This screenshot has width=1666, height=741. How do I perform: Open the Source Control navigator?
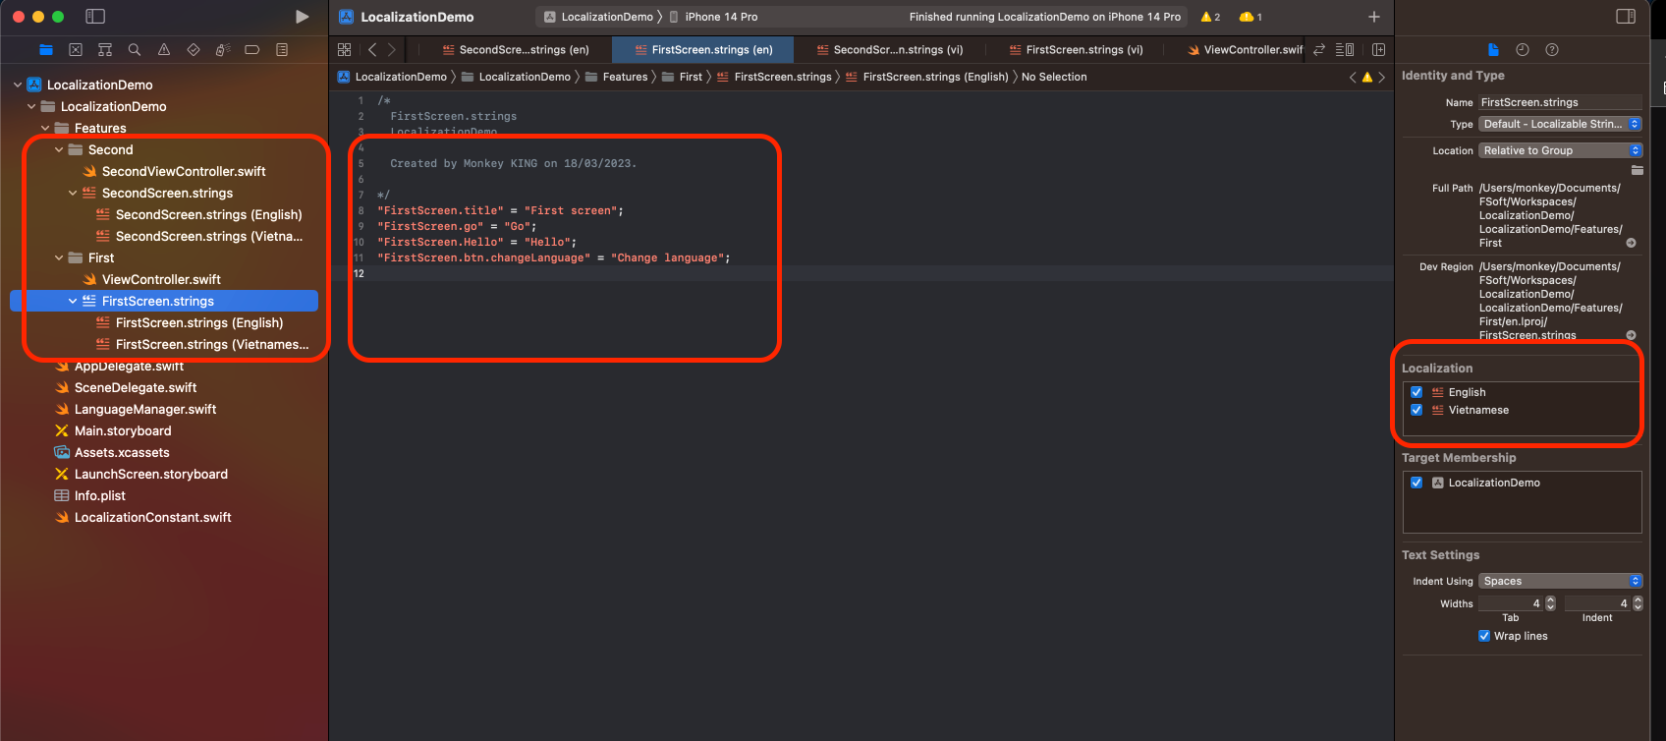tap(76, 49)
